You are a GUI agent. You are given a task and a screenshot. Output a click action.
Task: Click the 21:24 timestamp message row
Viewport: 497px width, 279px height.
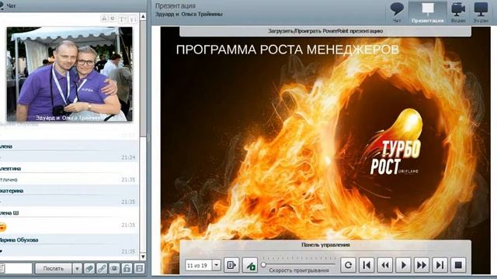68,157
